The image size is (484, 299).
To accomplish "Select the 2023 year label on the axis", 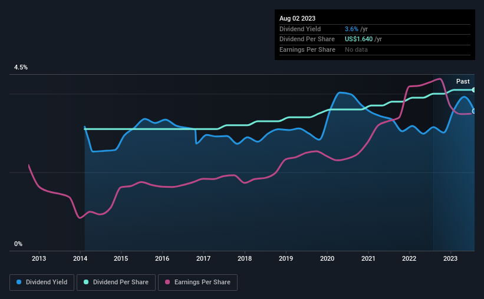I will coord(450,258).
